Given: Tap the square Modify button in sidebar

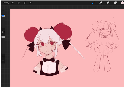Looking at the screenshot, I should pos(3,32).
